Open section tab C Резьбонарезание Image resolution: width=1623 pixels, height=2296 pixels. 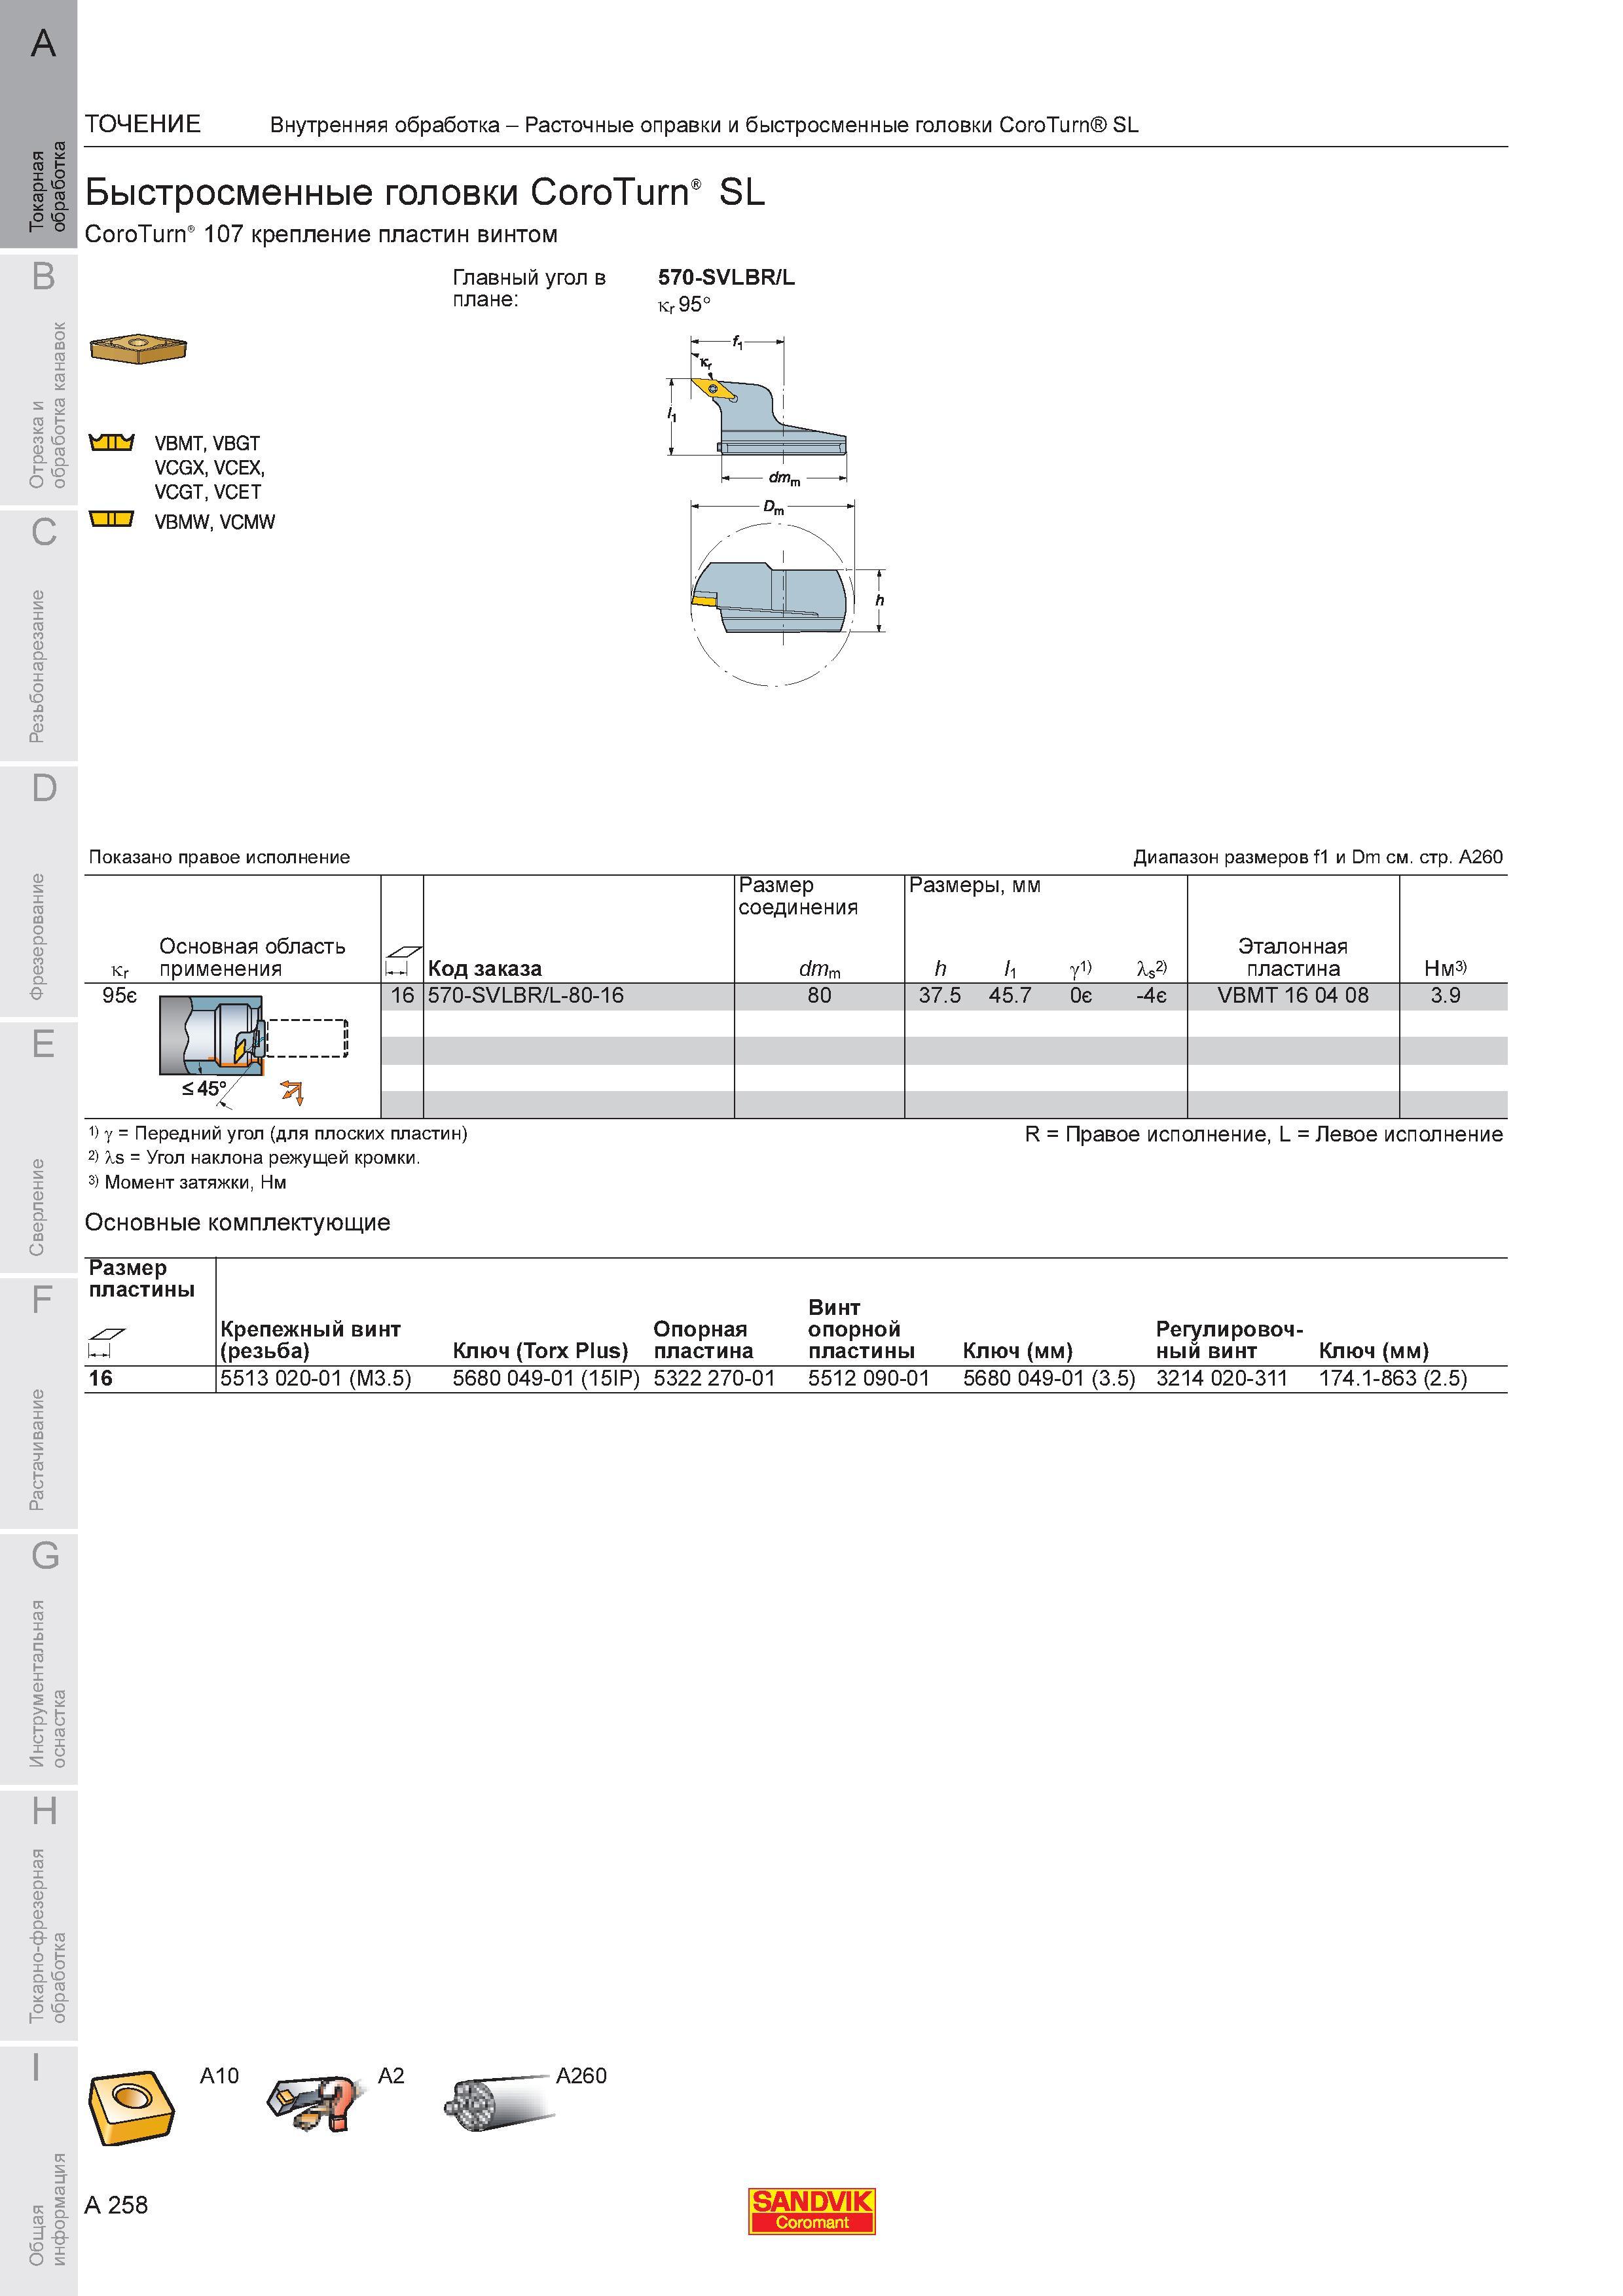[x=38, y=636]
